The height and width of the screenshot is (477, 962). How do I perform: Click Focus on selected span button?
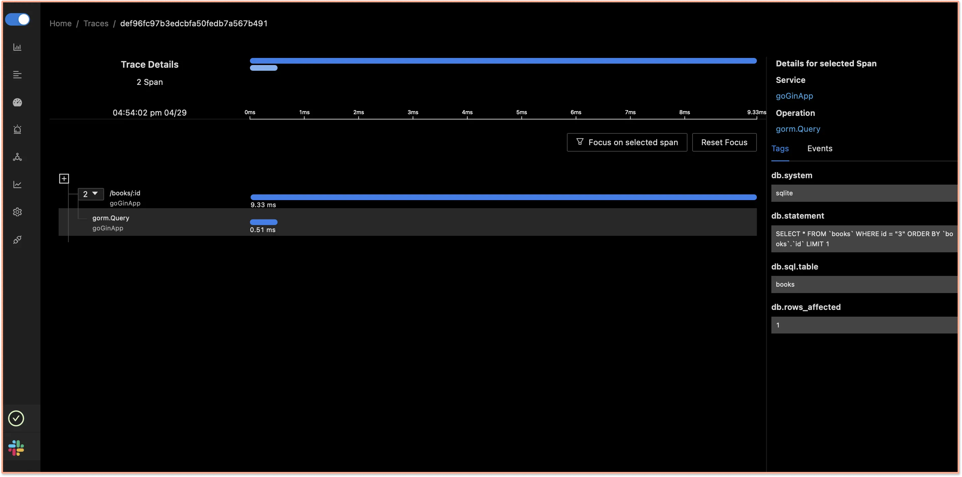(627, 142)
